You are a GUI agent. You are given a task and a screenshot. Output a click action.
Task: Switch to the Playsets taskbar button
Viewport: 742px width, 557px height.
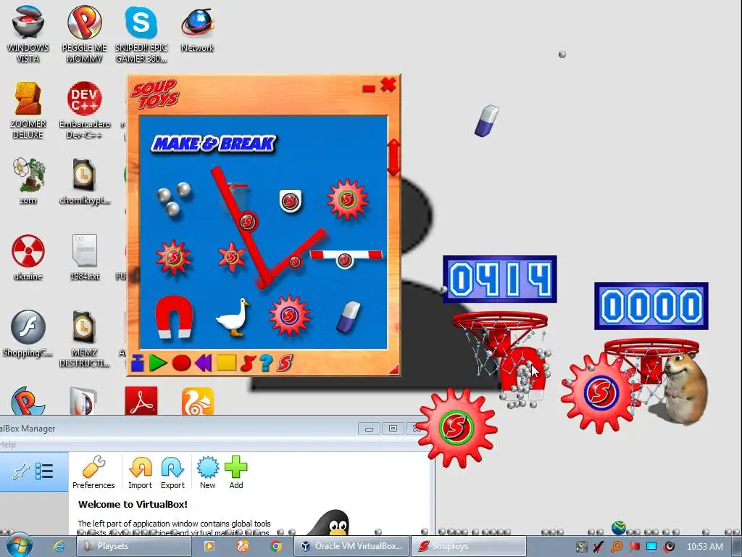pos(134,546)
